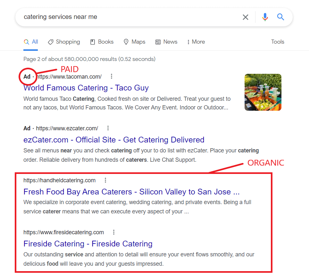
Task: Click the blue magnifying glass search icon
Action: coord(281,17)
